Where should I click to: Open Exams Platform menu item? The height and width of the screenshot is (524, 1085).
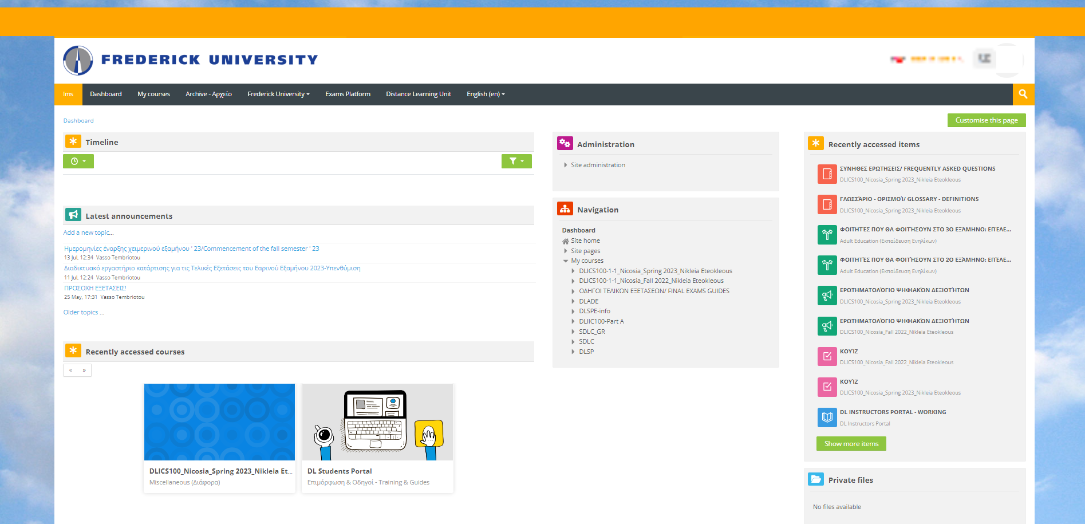click(348, 94)
